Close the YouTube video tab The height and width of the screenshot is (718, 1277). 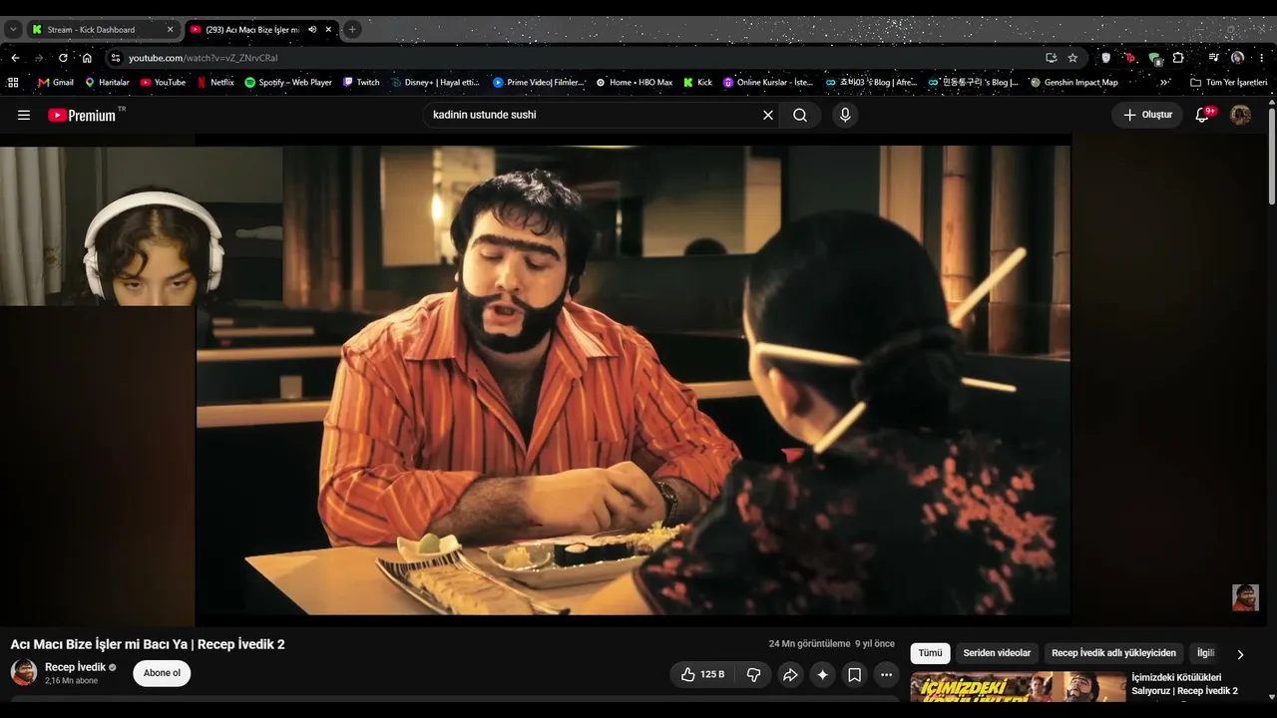(328, 30)
